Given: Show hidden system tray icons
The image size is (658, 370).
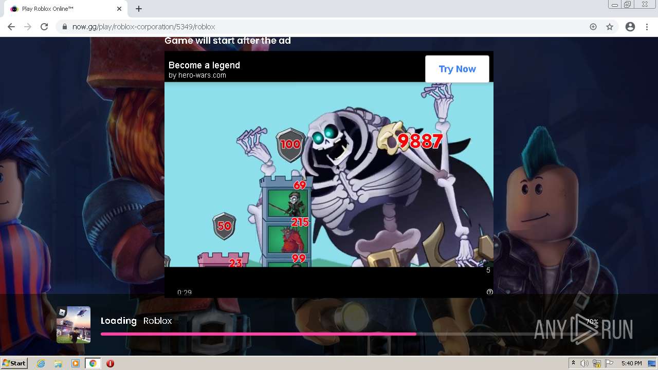Looking at the screenshot, I should tap(573, 363).
